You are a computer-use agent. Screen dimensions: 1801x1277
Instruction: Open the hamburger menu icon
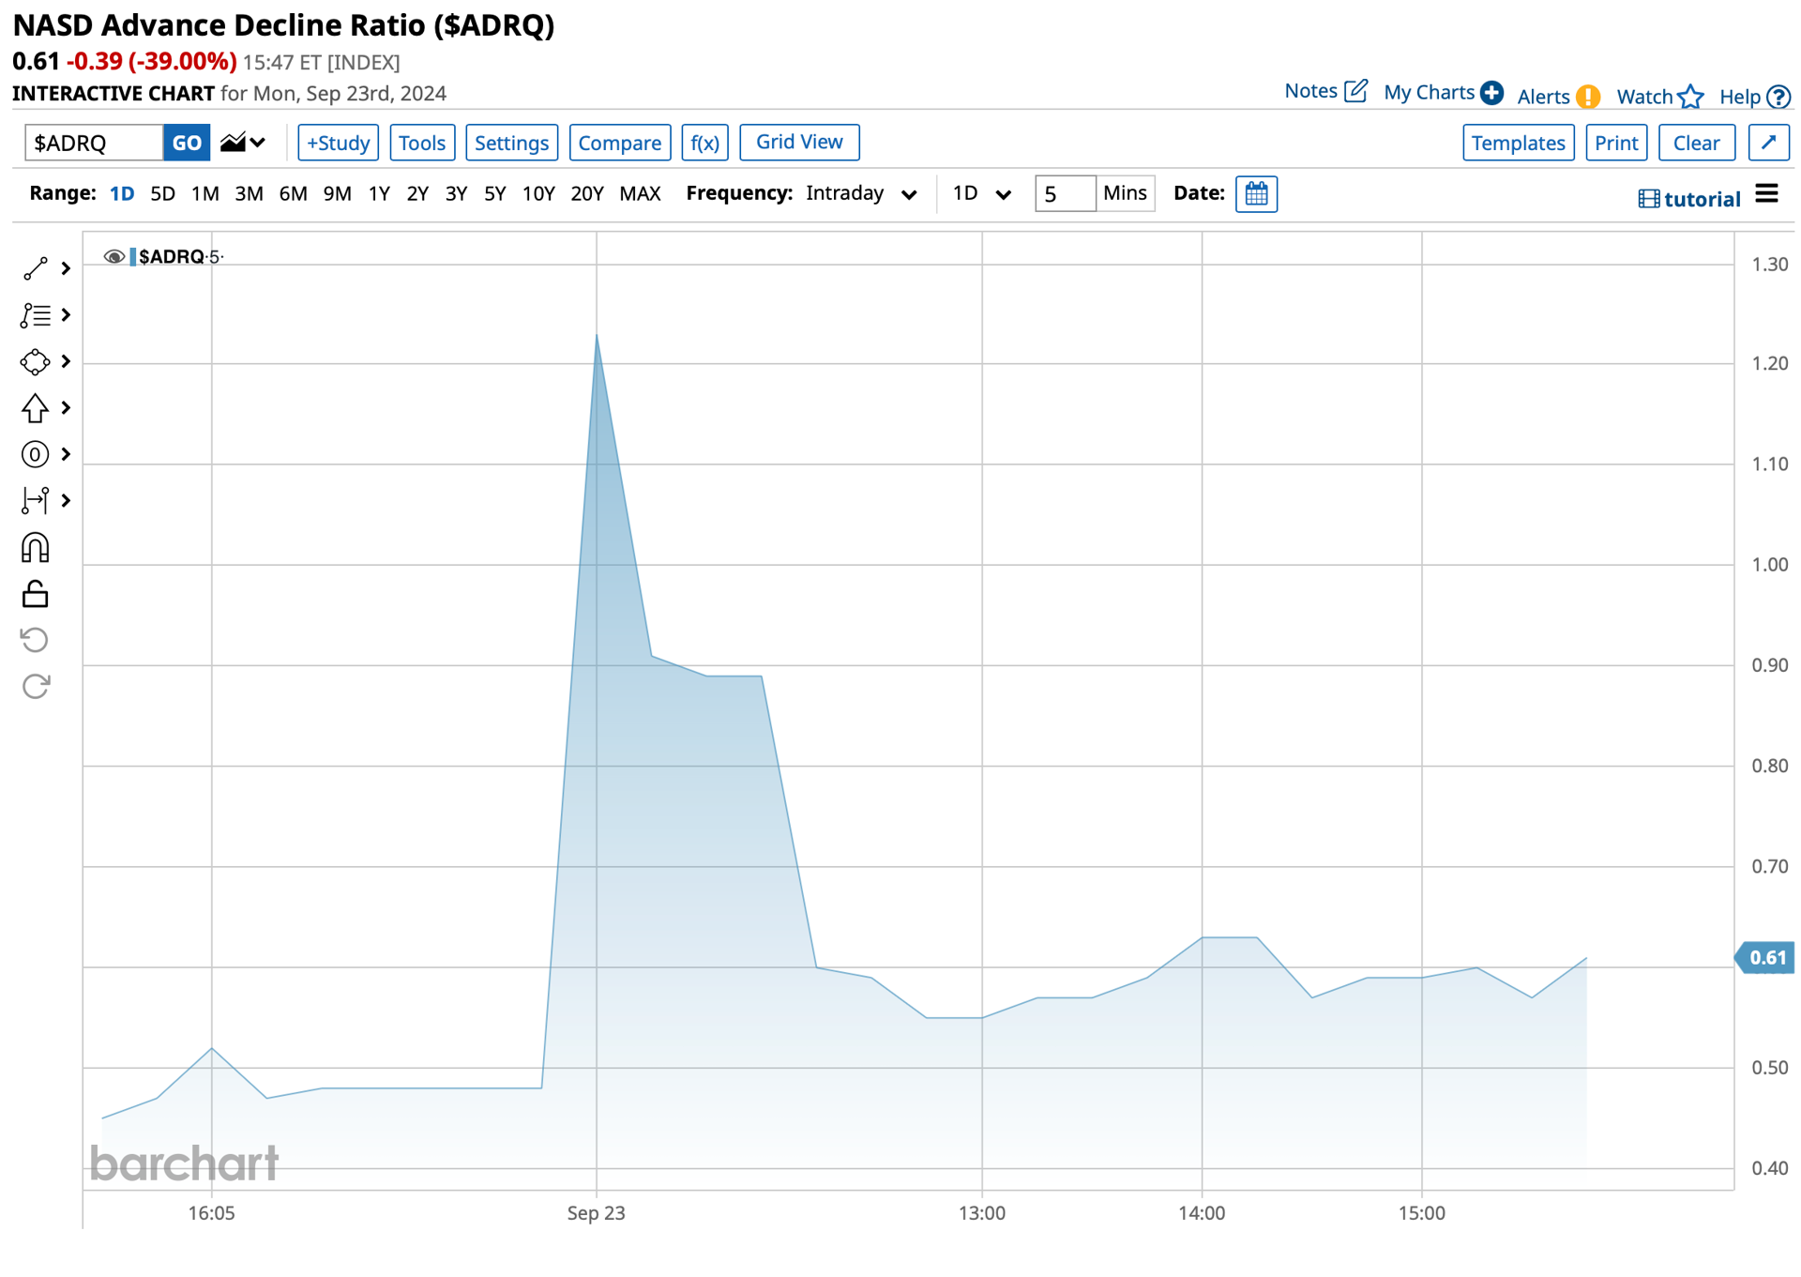(1766, 194)
